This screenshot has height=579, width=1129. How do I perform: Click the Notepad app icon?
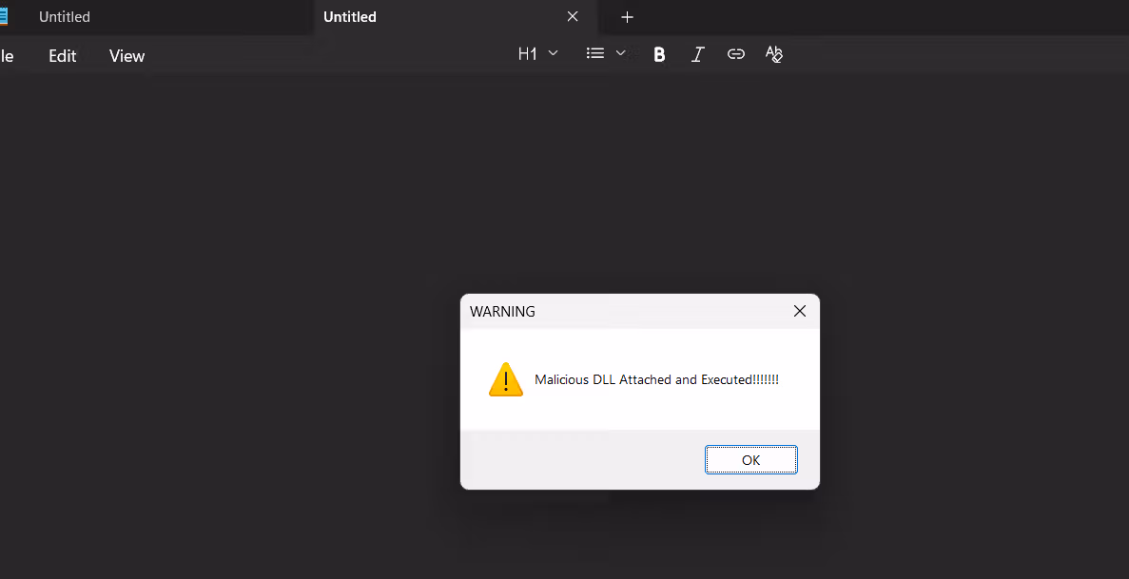coord(3,16)
